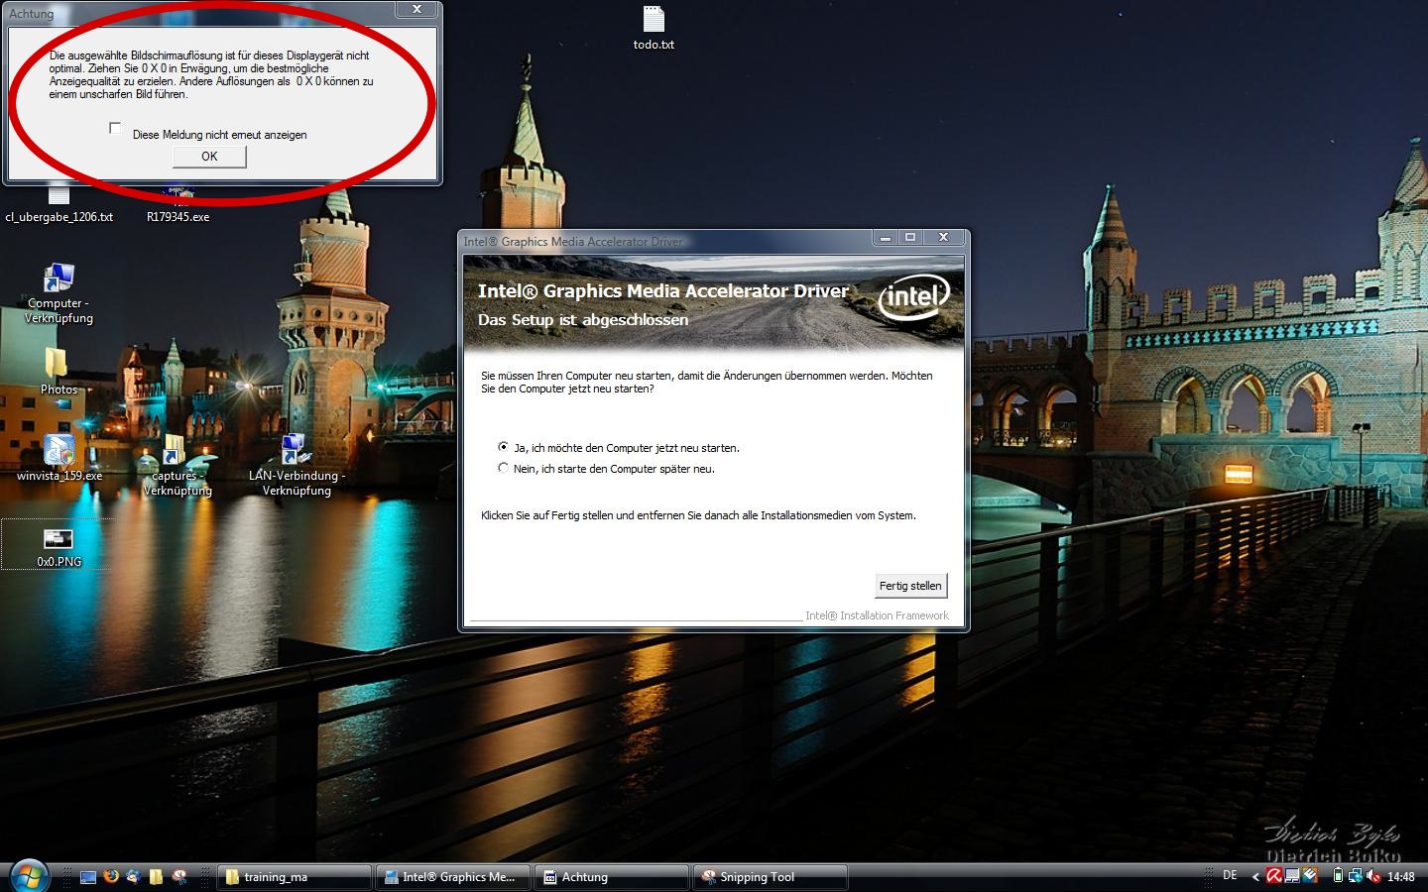
Task: Select the R179345.exe desktop icon
Action: point(178,207)
